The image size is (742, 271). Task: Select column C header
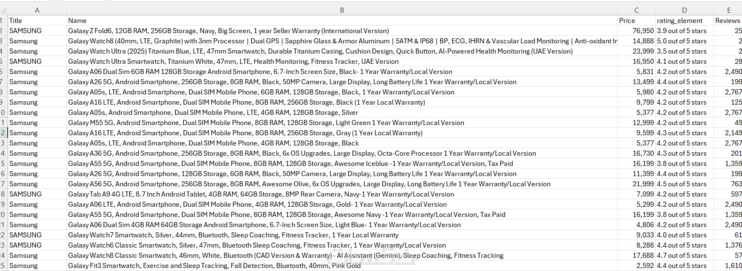(636, 10)
